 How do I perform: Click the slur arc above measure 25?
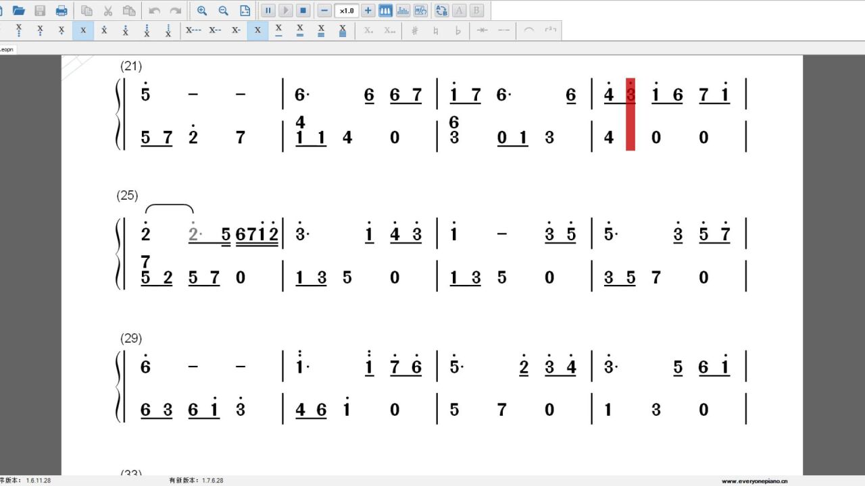[170, 209]
